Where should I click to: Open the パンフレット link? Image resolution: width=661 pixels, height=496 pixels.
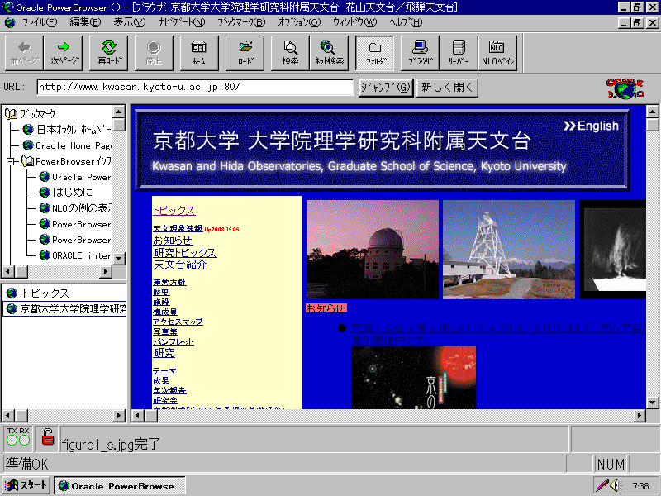[174, 341]
